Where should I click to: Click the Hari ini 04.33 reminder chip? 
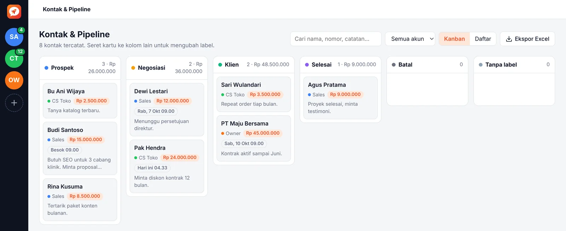pyautogui.click(x=152, y=168)
